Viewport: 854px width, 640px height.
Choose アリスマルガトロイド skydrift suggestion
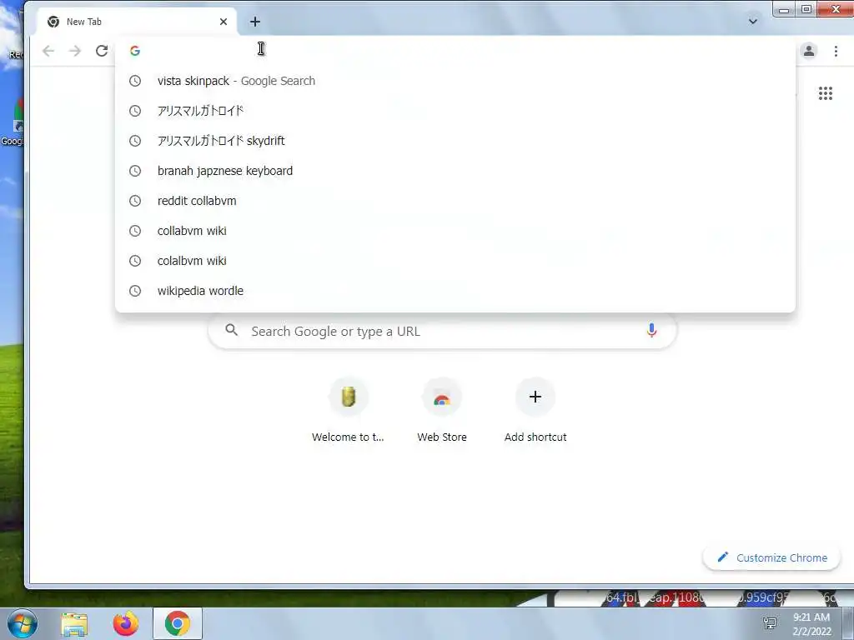tap(455, 141)
